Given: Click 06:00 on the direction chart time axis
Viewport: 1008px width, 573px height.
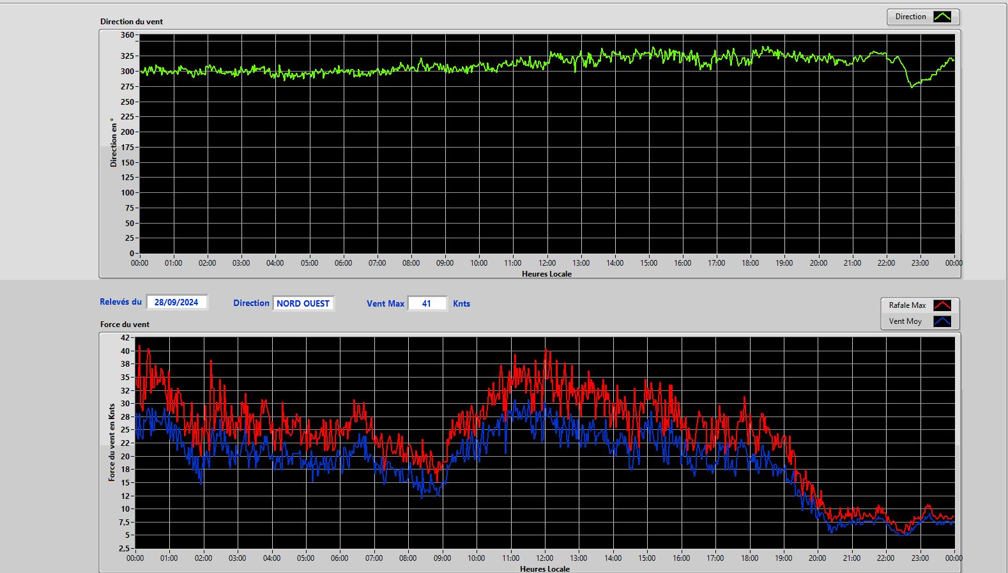Looking at the screenshot, I should [343, 263].
